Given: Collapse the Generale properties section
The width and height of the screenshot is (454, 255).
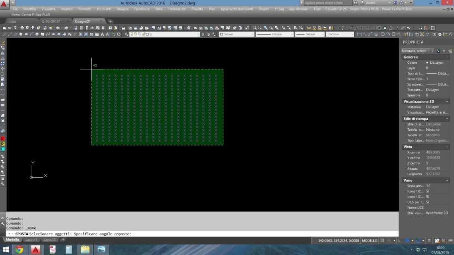Looking at the screenshot, I should pos(447,57).
